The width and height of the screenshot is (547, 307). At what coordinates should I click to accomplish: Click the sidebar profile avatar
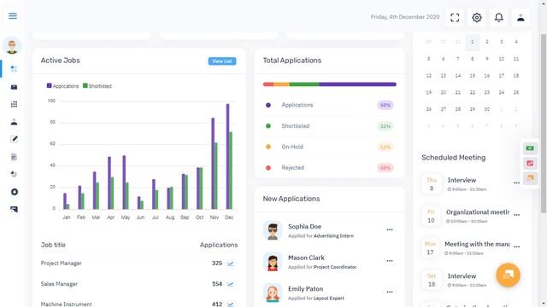(12, 46)
